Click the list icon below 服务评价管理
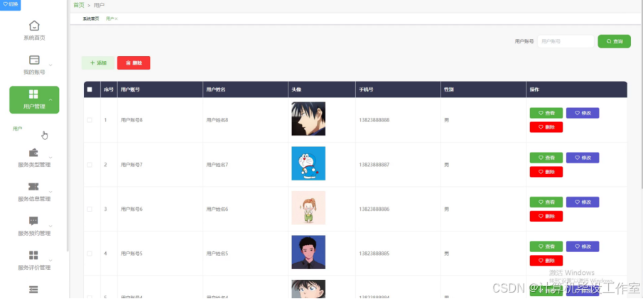This screenshot has width=643, height=299. [33, 290]
